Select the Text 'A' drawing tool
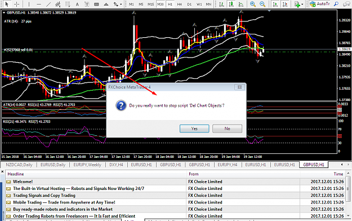The width and height of the screenshot is (352, 221). pyautogui.click(x=77, y=4)
